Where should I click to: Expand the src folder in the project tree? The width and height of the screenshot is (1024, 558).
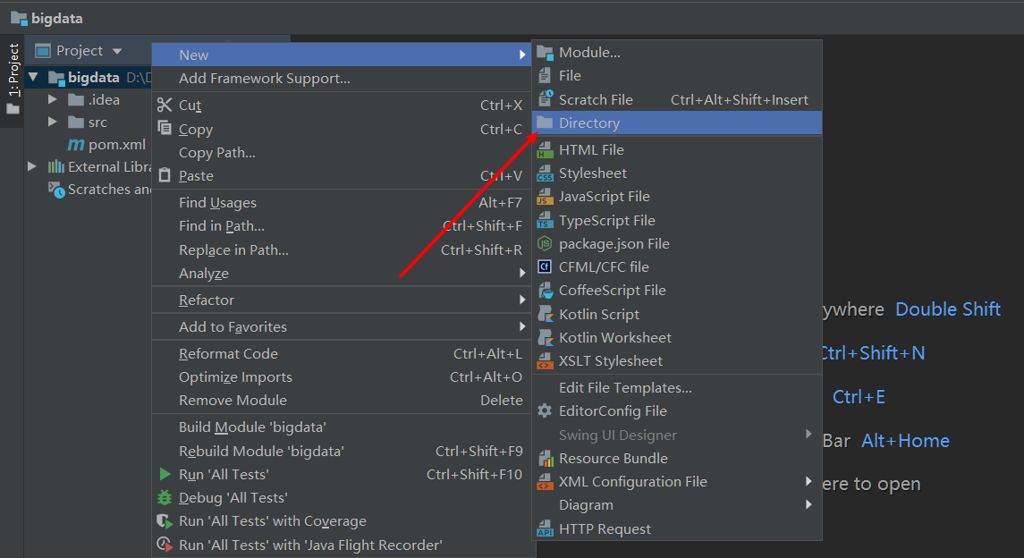pyautogui.click(x=52, y=122)
